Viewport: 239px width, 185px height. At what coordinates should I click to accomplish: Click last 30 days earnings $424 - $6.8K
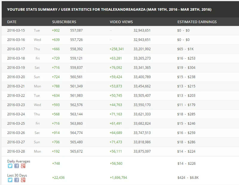[x=188, y=178]
